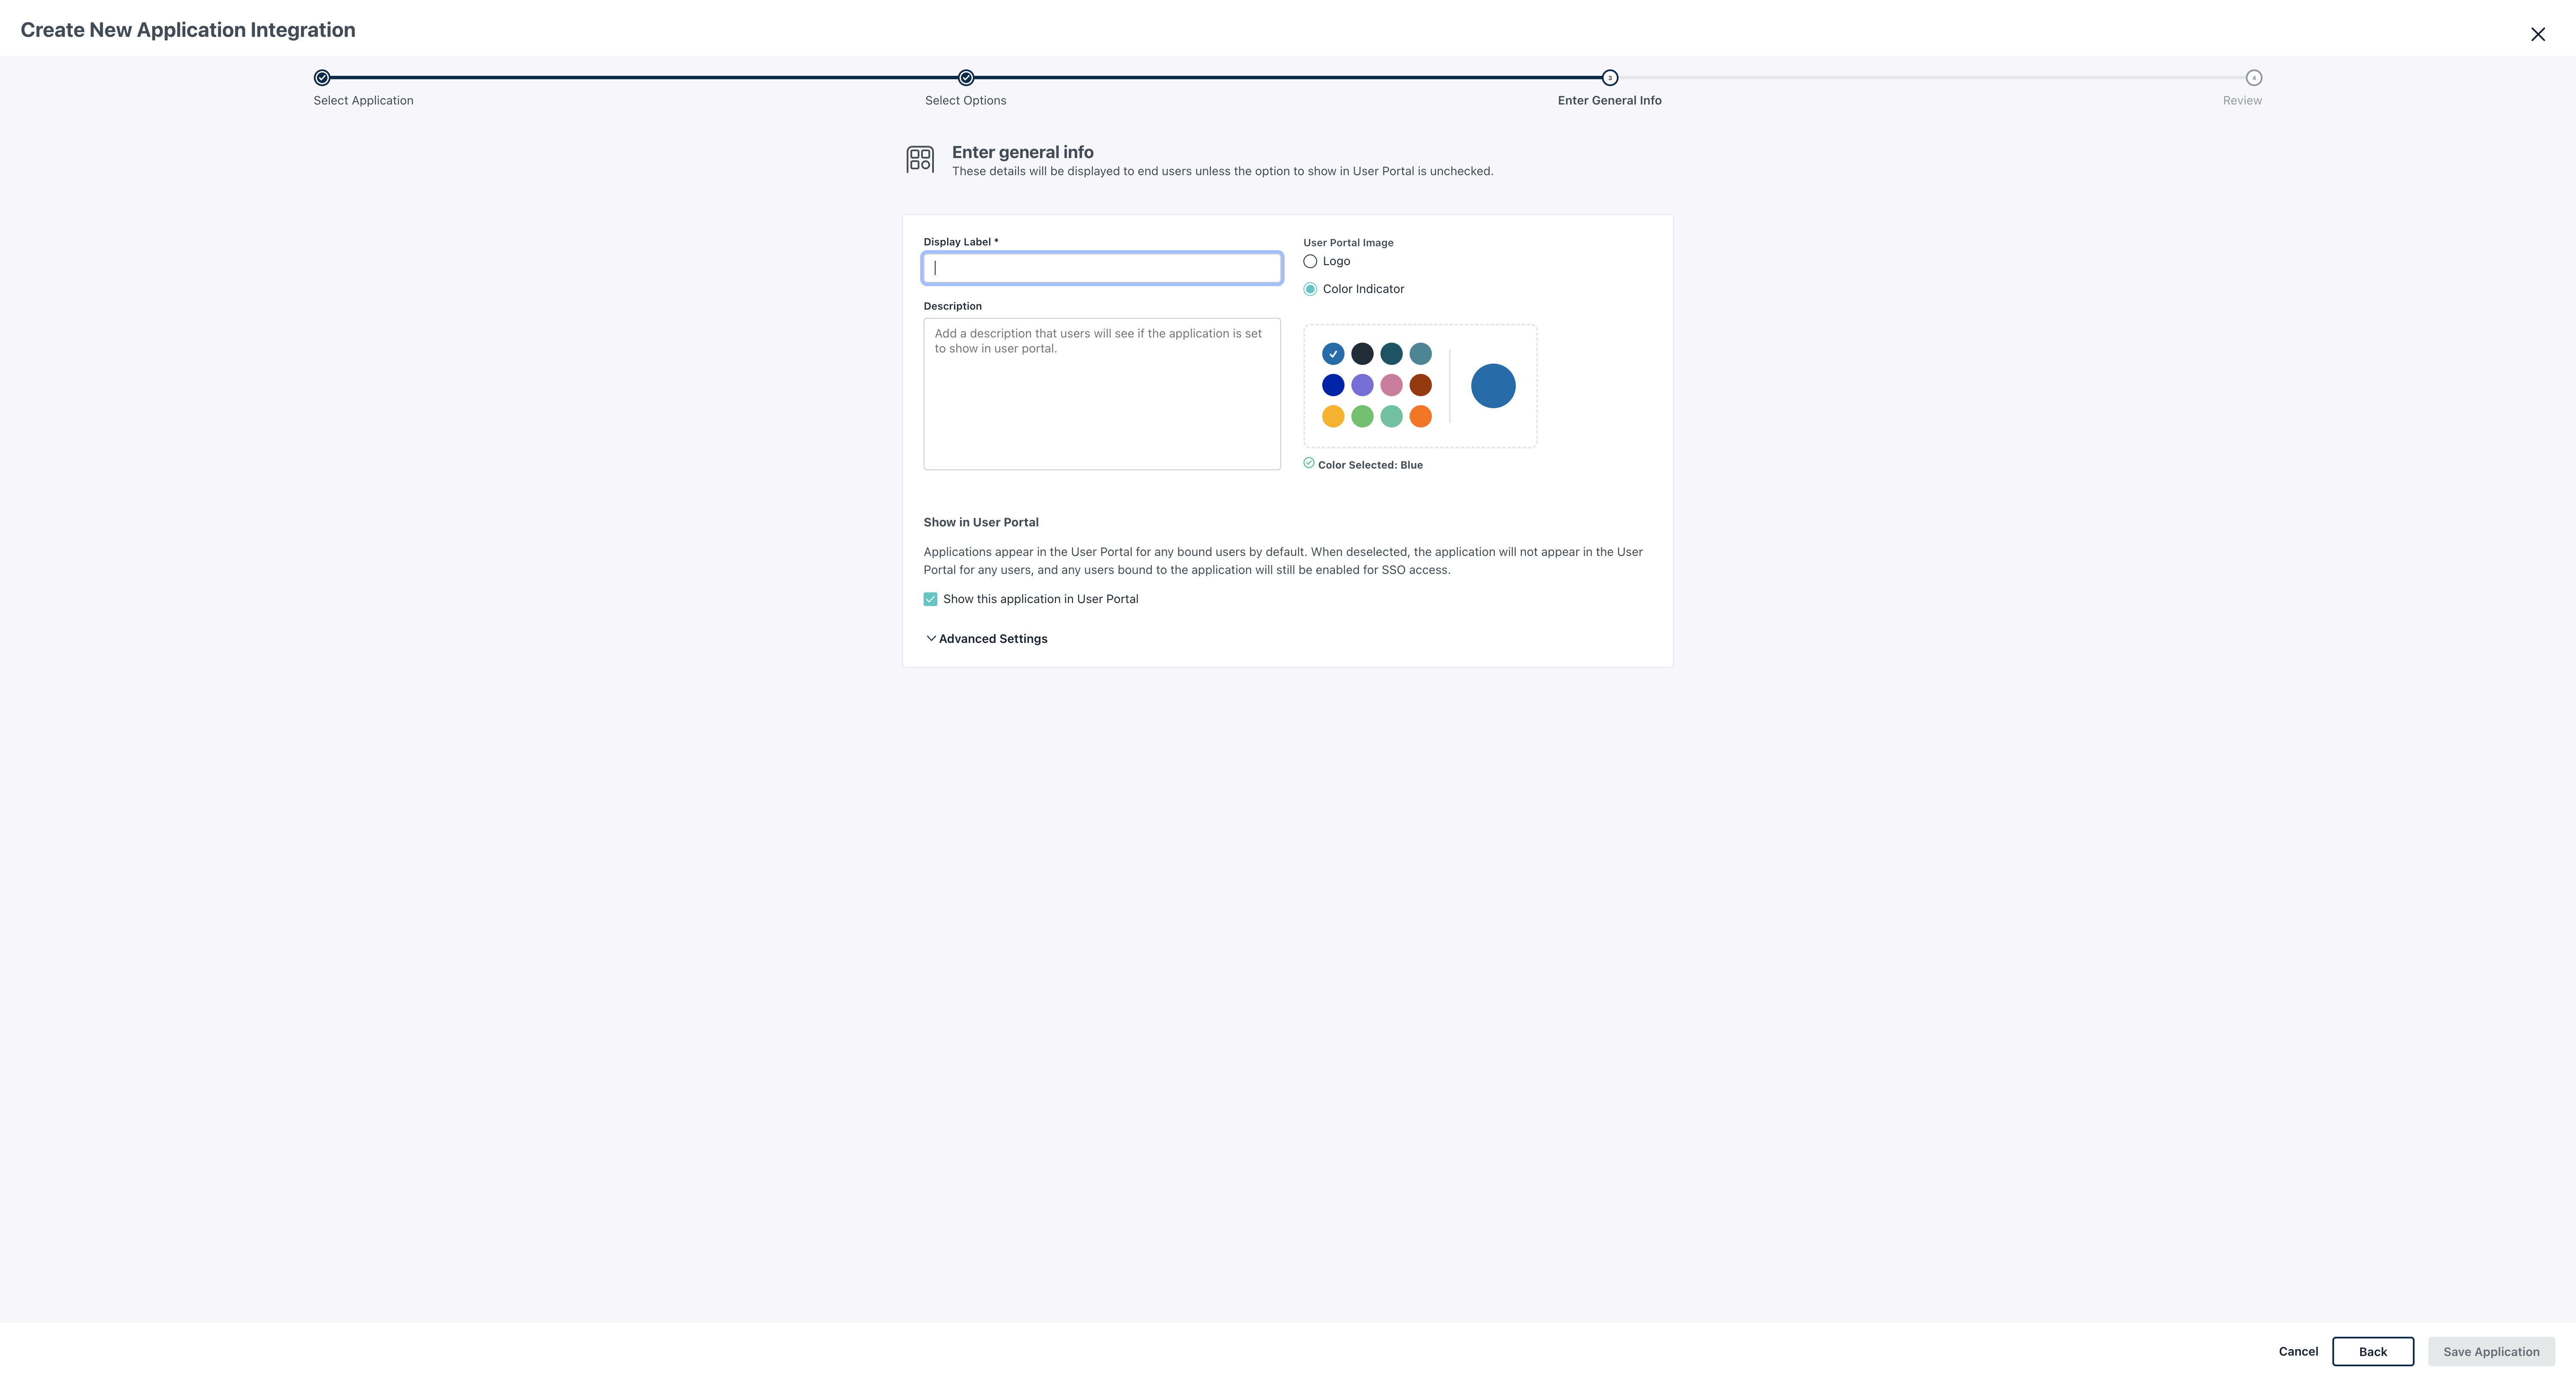Click the Enter general info heading
The image size is (2576, 1380).
click(x=1022, y=153)
